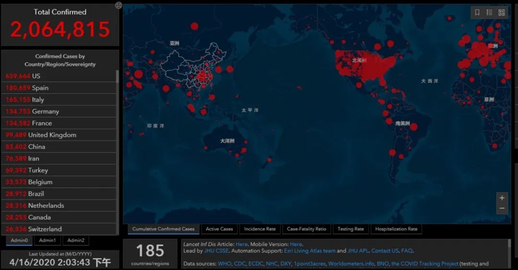Open the COVID Tracking Project link
Image resolution: width=518 pixels, height=270 pixels.
point(425,264)
